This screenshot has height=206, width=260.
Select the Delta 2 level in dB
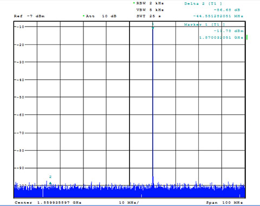(227, 10)
